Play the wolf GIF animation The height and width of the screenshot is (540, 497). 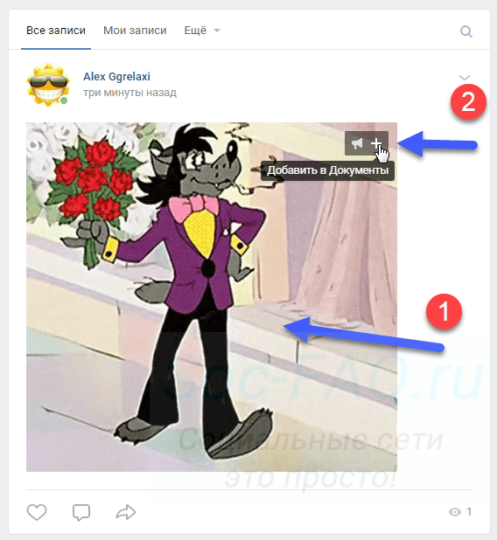(212, 296)
